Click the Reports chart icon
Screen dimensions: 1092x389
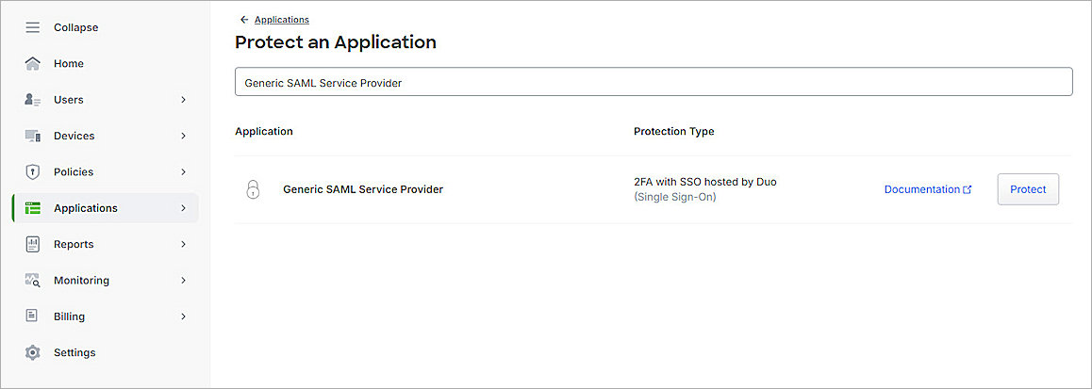coord(33,244)
